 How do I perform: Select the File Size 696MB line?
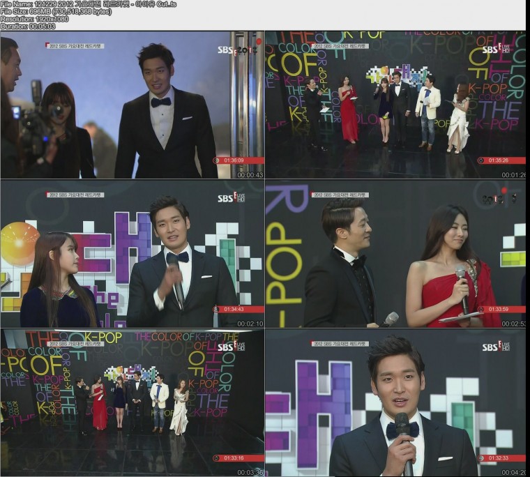(x=56, y=11)
